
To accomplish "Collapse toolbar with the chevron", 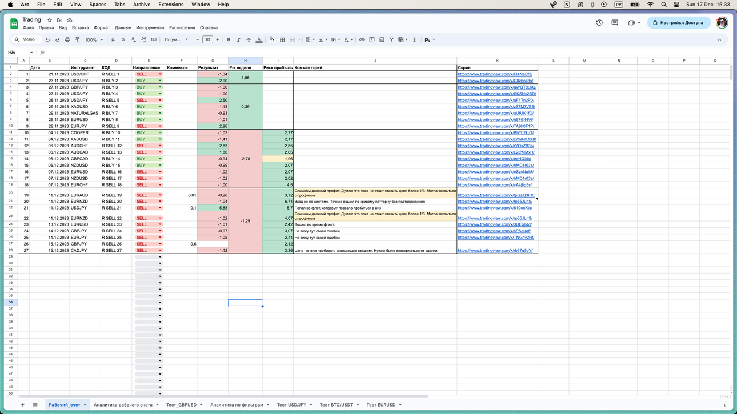I will [719, 40].
